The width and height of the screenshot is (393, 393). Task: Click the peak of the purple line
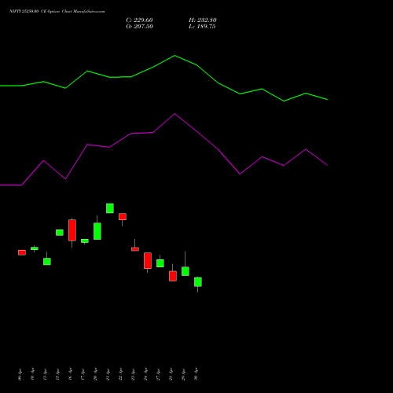(174, 114)
